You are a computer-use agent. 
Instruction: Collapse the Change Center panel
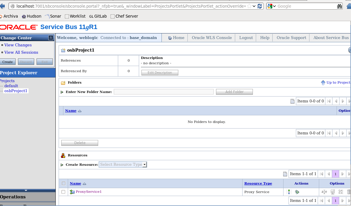point(51,38)
